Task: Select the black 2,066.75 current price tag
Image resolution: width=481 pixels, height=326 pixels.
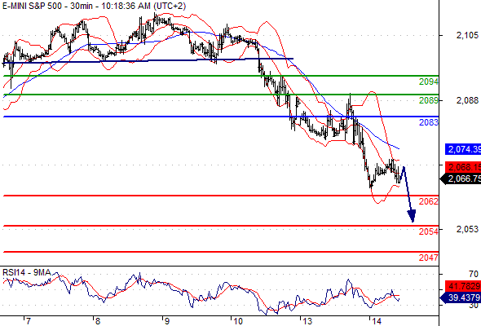Action: click(x=461, y=178)
